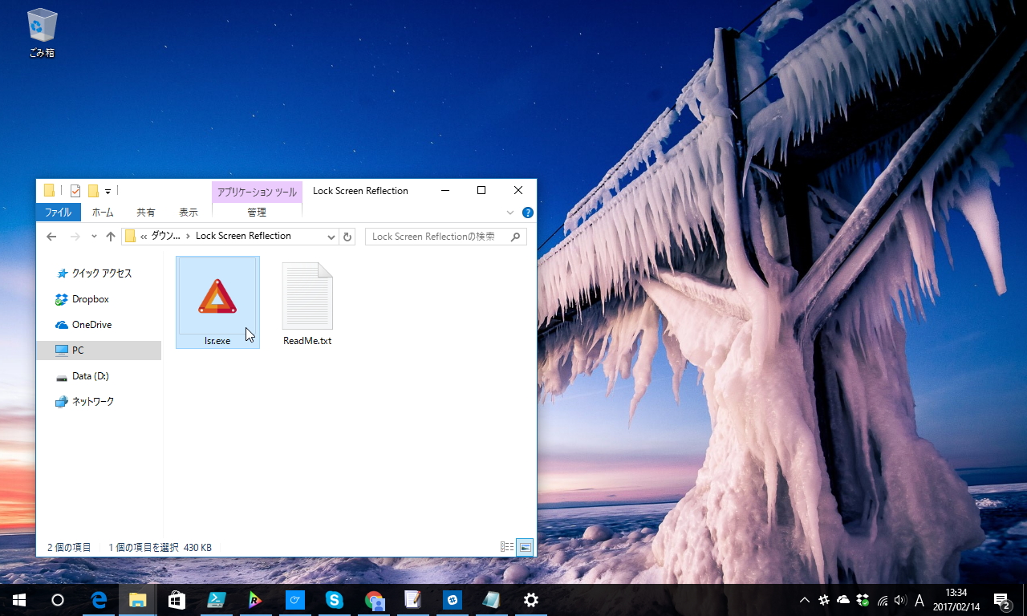The height and width of the screenshot is (616, 1027).
Task: Open Skype from the taskbar
Action: [x=335, y=600]
